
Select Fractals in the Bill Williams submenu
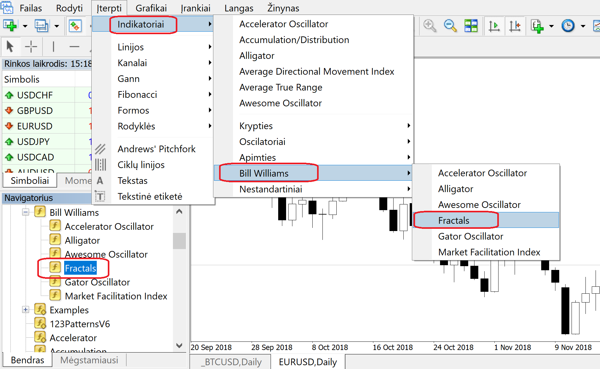pyautogui.click(x=486, y=220)
